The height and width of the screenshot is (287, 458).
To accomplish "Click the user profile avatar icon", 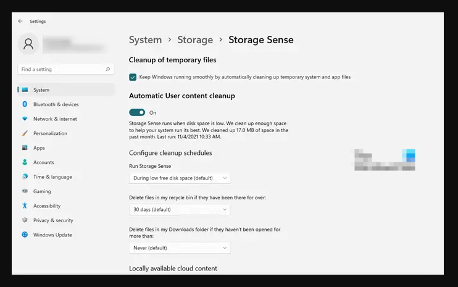I will point(28,44).
